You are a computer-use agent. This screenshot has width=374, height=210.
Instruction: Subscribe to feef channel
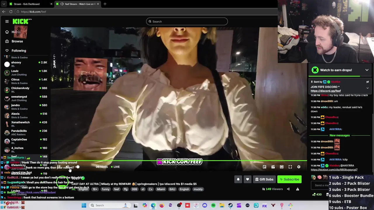289,179
